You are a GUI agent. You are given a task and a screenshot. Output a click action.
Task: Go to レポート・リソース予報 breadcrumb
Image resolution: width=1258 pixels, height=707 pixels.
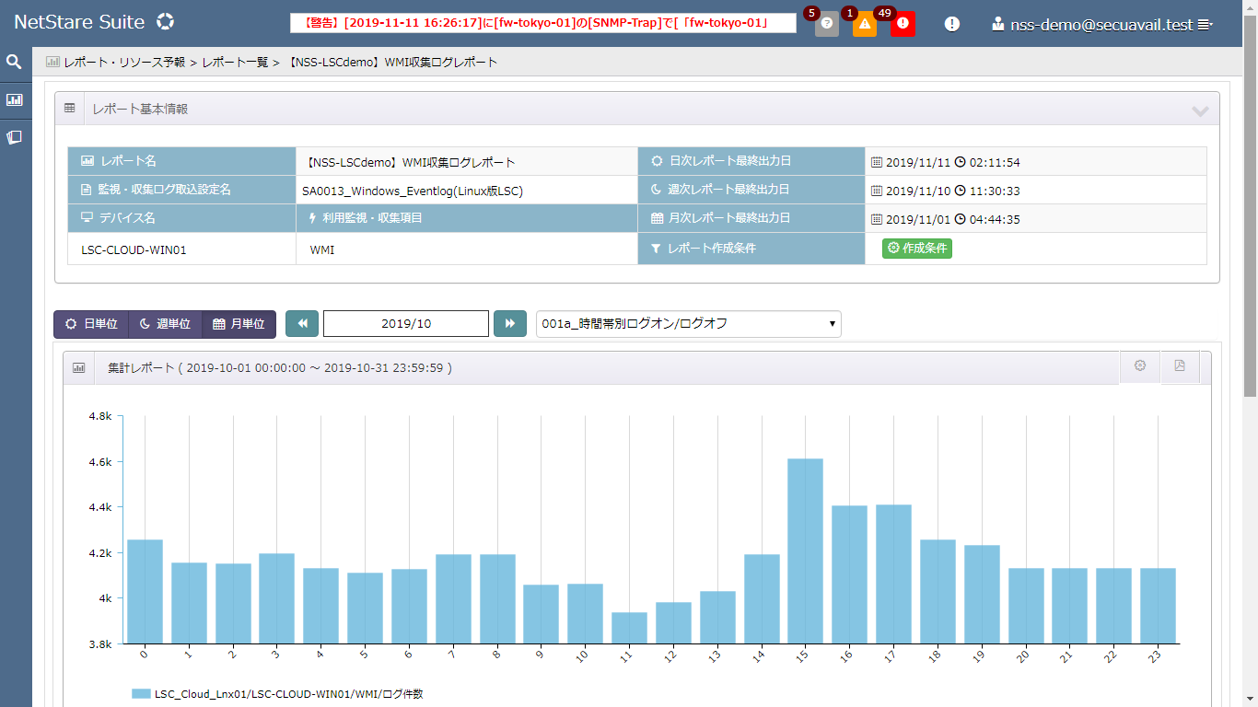pyautogui.click(x=124, y=63)
